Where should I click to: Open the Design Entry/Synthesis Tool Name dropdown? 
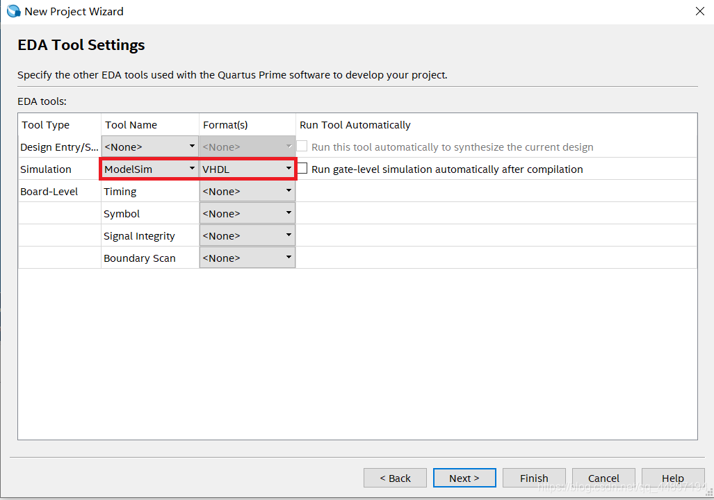point(149,147)
